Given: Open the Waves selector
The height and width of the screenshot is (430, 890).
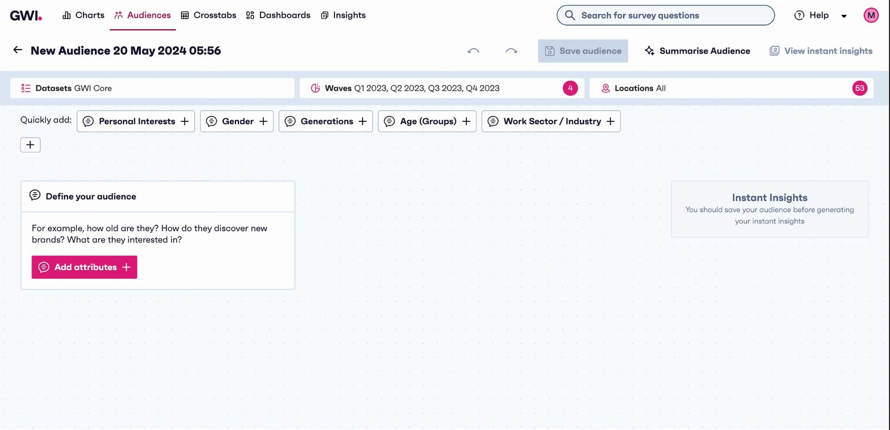Looking at the screenshot, I should coord(430,88).
